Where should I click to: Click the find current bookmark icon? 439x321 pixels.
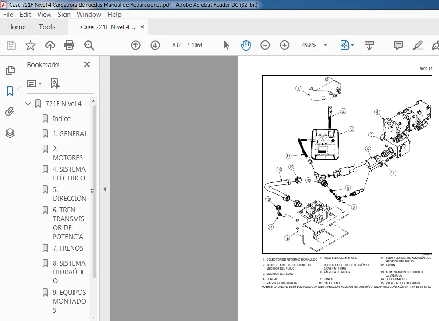(55, 83)
